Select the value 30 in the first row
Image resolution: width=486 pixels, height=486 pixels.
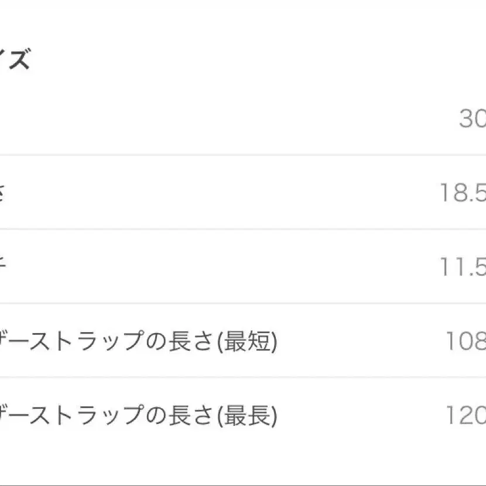pyautogui.click(x=473, y=119)
